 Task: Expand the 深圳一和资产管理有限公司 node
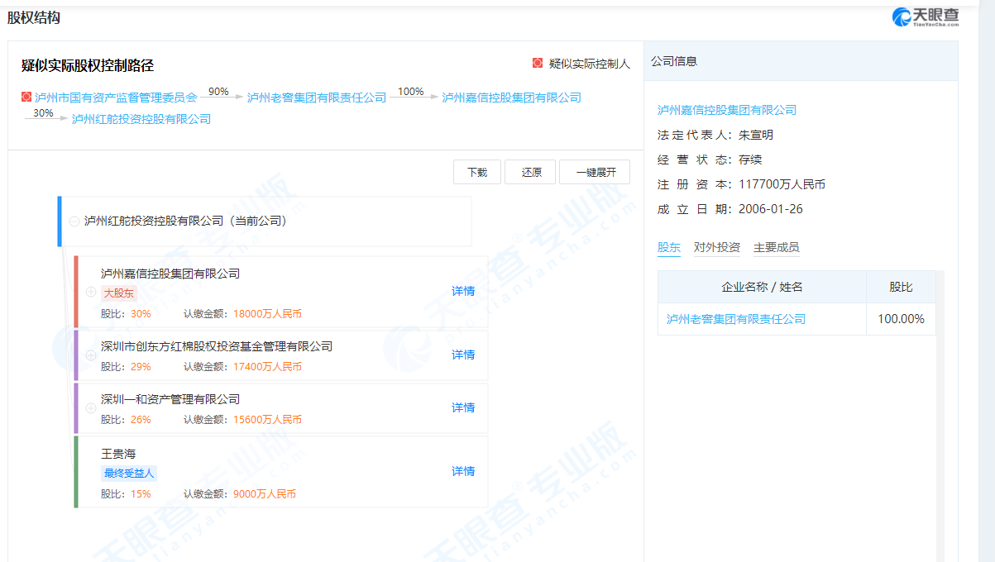coord(91,408)
